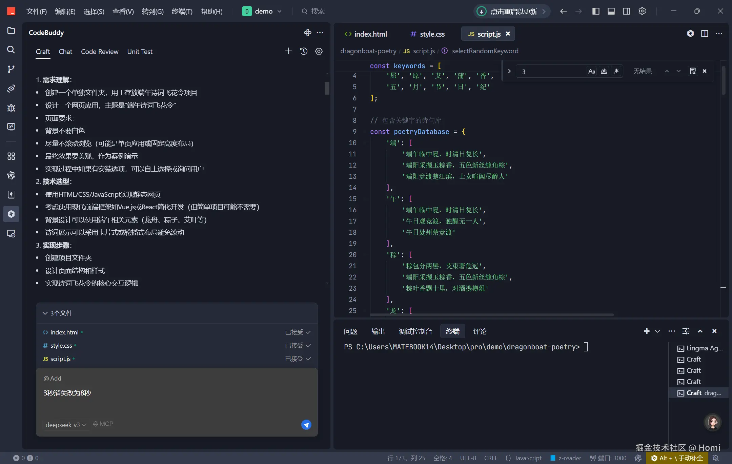Start a new CodeBuddy conversation

(x=288, y=51)
